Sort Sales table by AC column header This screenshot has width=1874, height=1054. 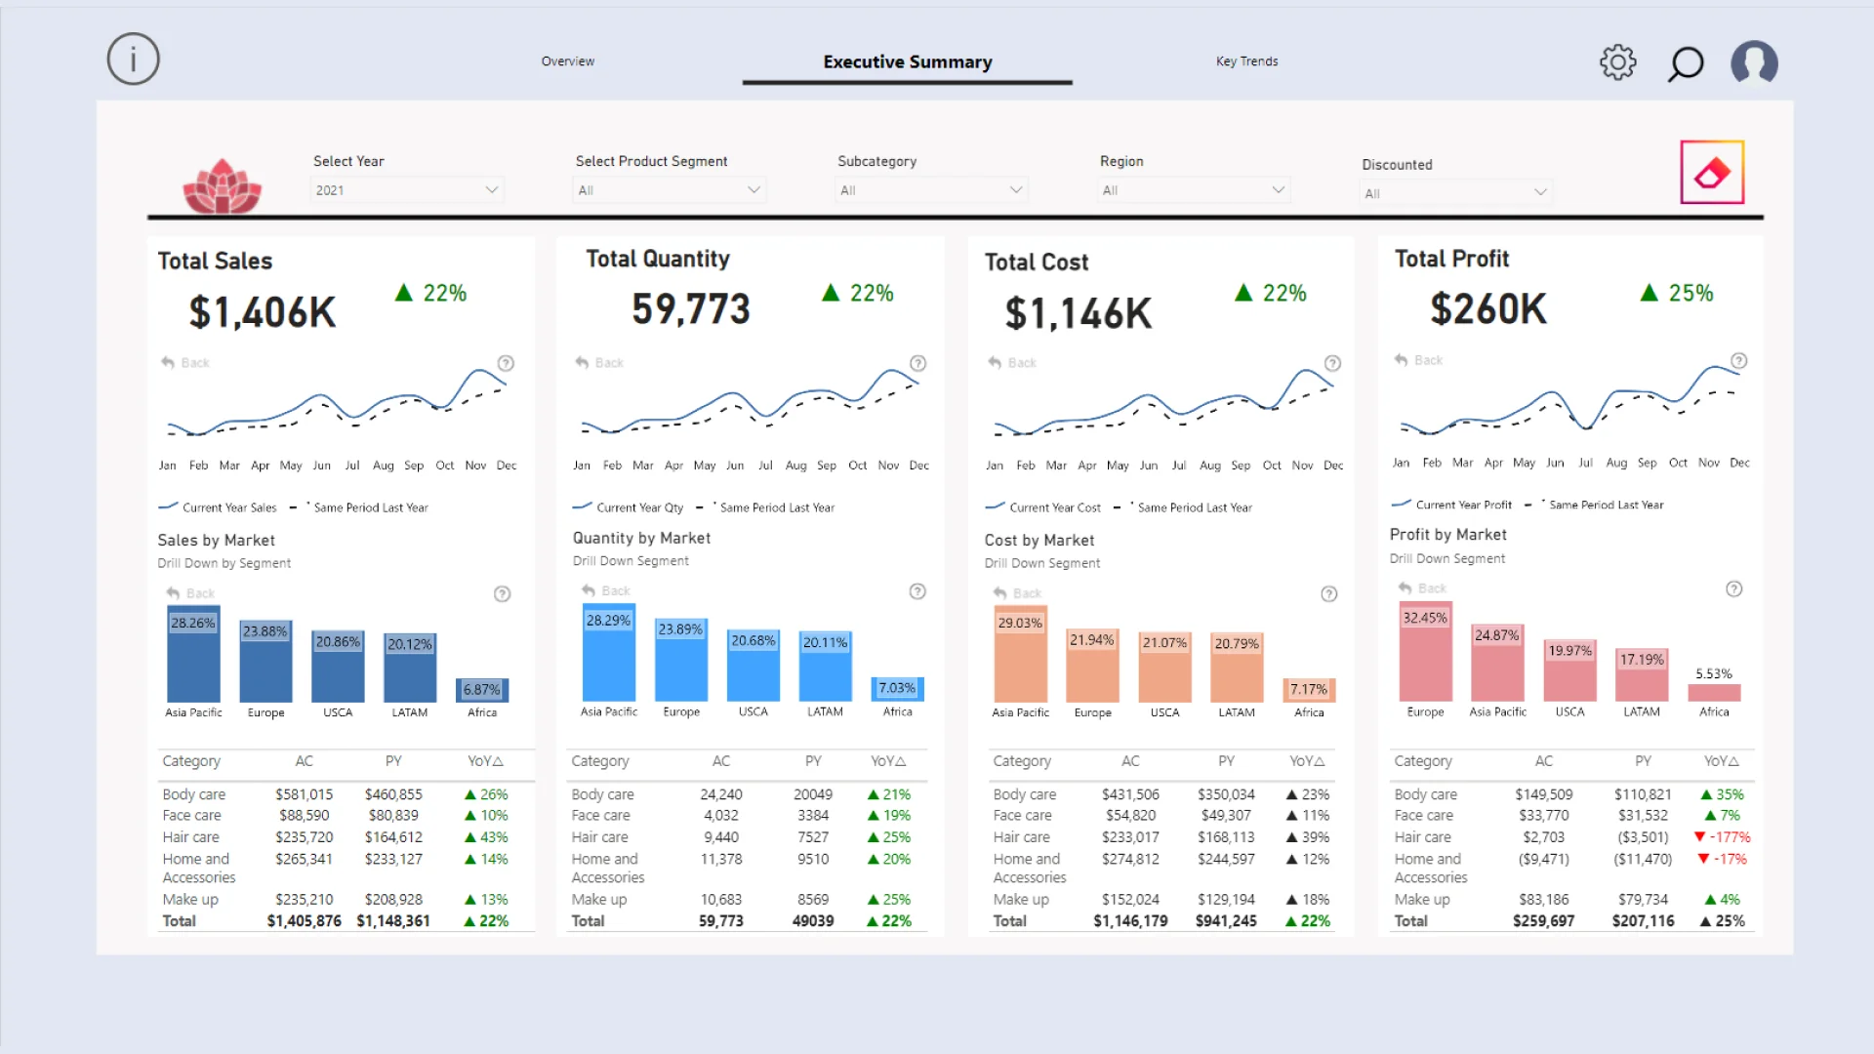304,761
